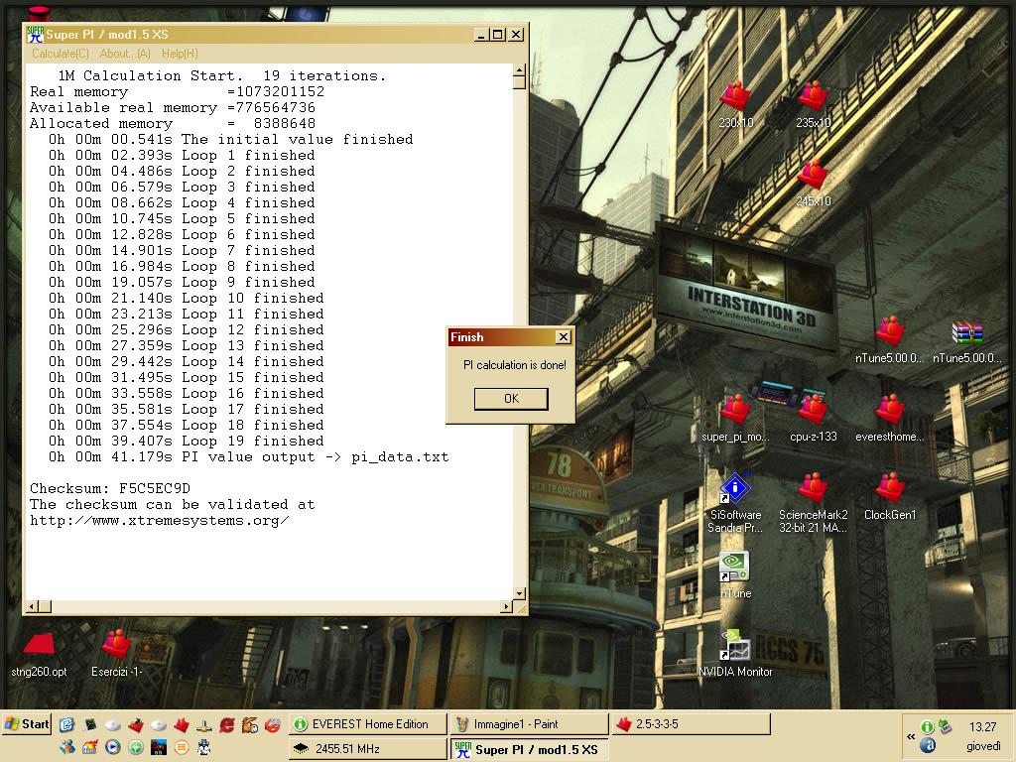This screenshot has width=1016, height=762.
Task: Open the About...(A) menu
Action: [125, 54]
